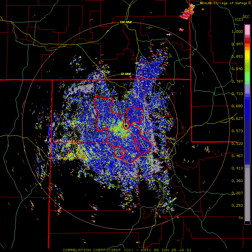This screenshot has height=252, width=252.
Task: Pick the pink swatch atop the color bar
Action: [247, 30]
